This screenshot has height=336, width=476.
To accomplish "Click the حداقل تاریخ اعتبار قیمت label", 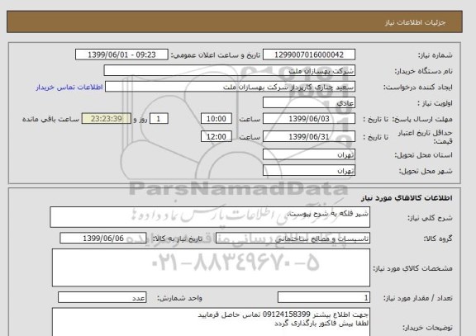I will coord(425,137).
